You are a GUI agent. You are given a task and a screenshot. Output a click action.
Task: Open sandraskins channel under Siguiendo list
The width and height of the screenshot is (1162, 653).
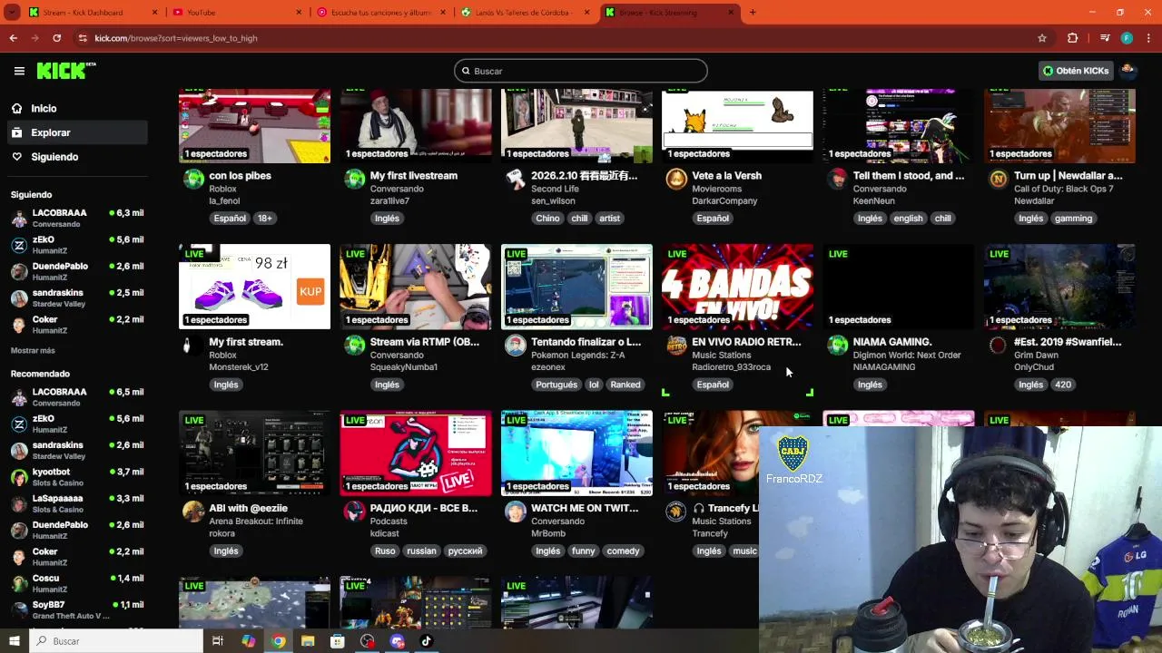[x=77, y=298]
